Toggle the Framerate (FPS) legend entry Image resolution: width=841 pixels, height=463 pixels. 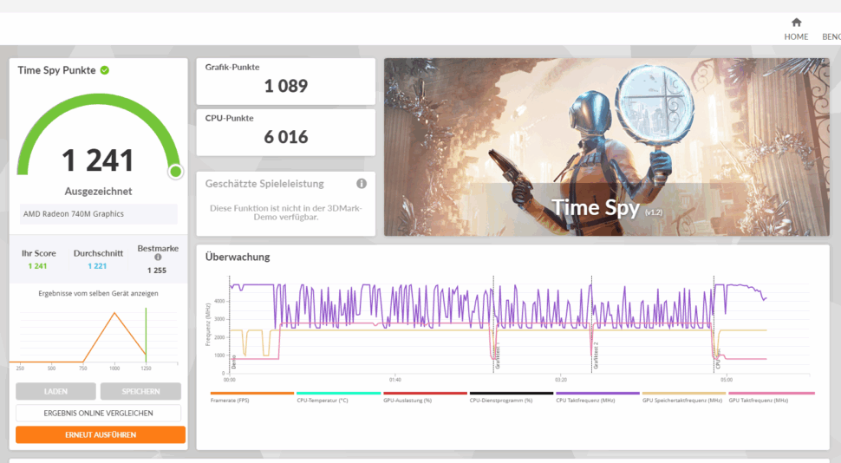pos(252,397)
